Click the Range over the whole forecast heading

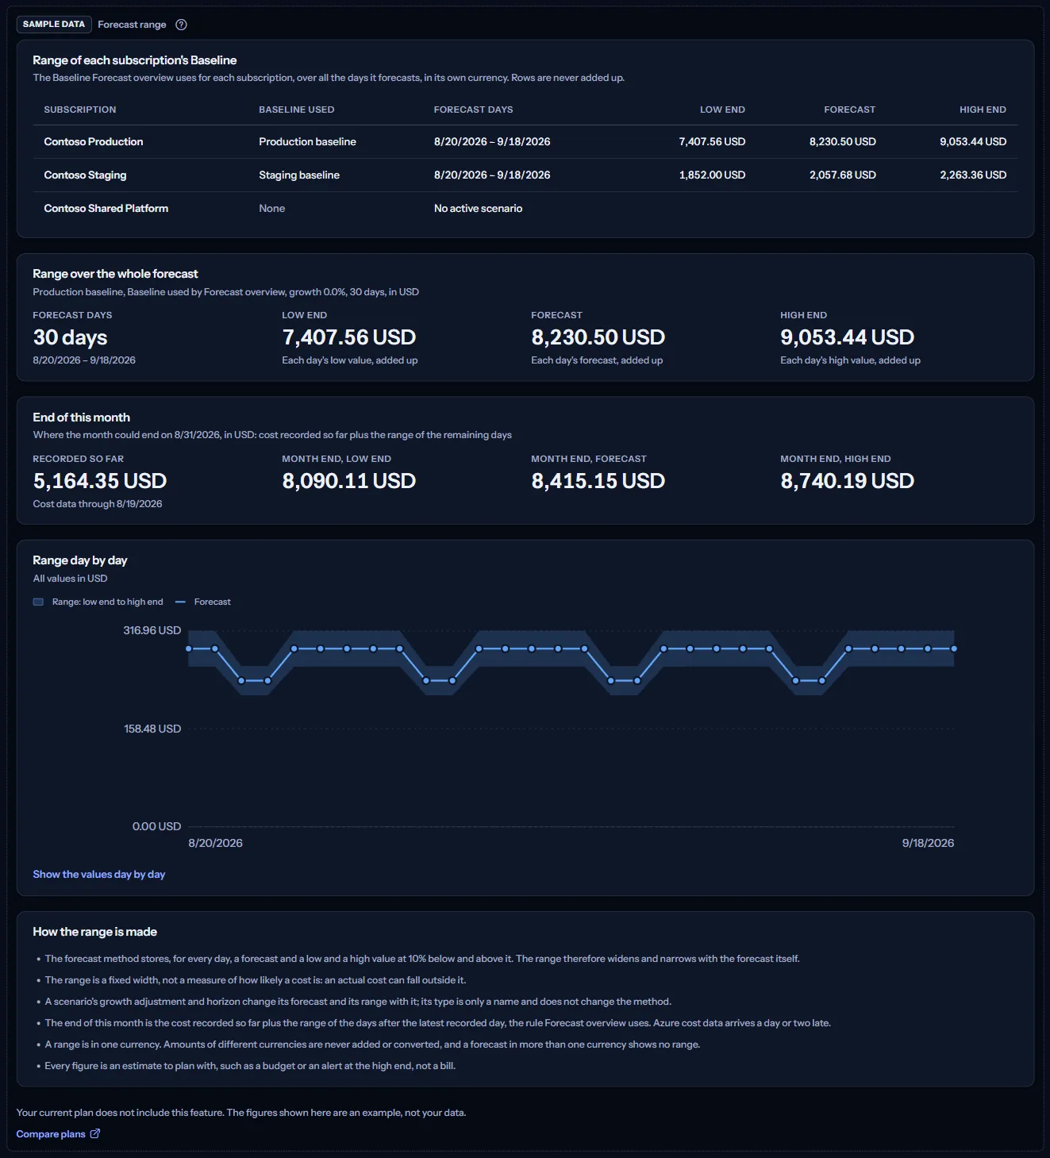115,274
